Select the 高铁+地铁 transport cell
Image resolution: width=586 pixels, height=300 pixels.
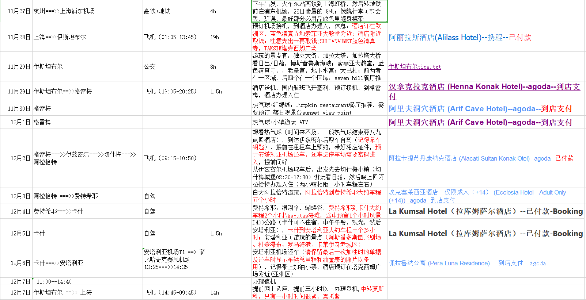176,11
